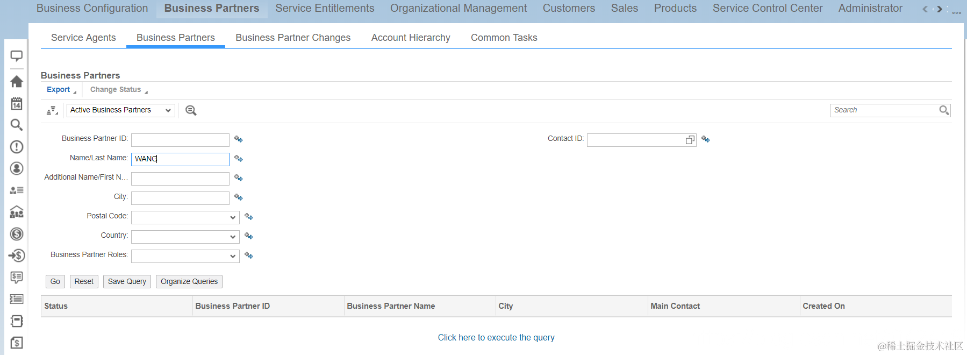Image resolution: width=967 pixels, height=355 pixels.
Task: Open the Change Status menu
Action: [119, 90]
